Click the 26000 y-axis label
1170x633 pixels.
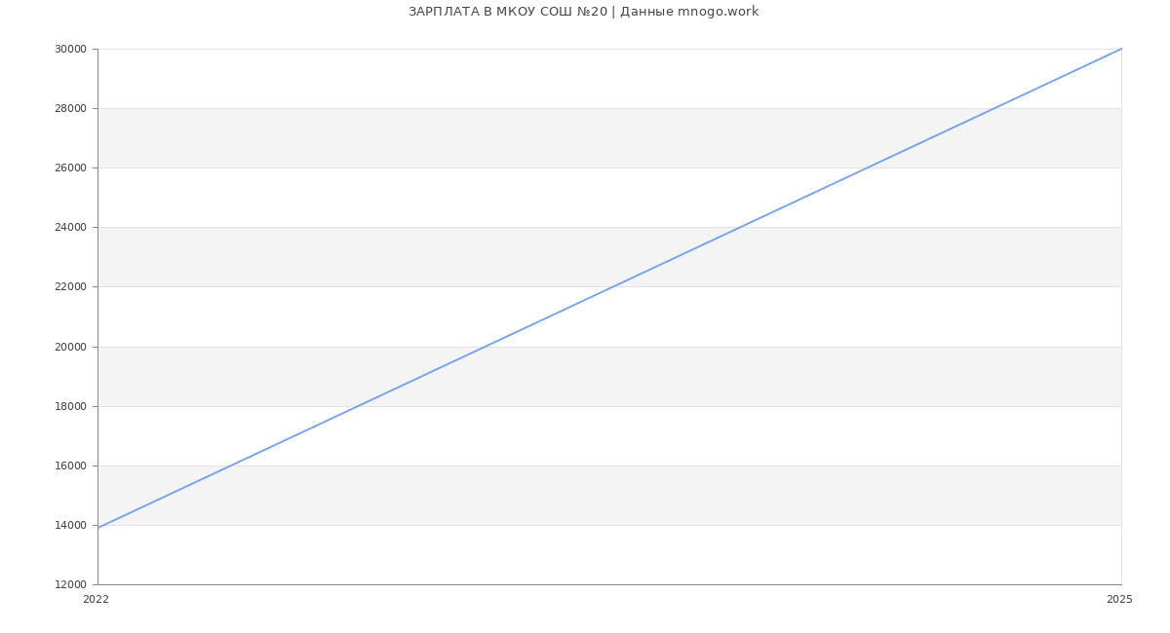click(x=70, y=168)
